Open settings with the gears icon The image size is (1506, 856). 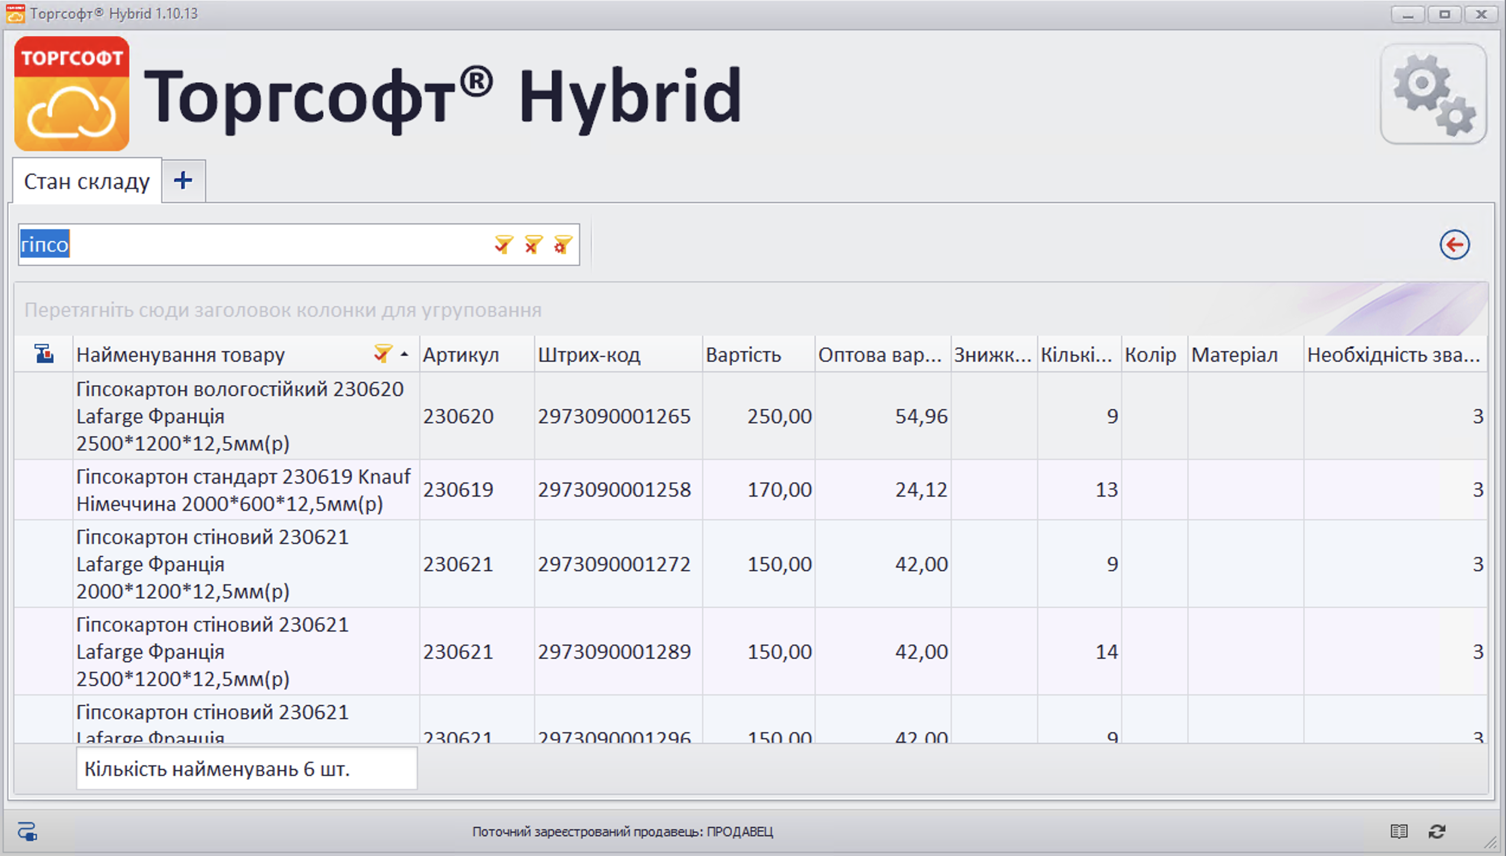click(x=1433, y=94)
